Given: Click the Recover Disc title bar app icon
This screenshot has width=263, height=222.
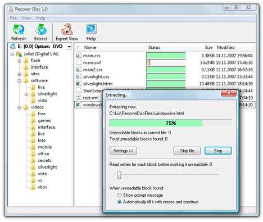Looking at the screenshot, I should point(11,9).
